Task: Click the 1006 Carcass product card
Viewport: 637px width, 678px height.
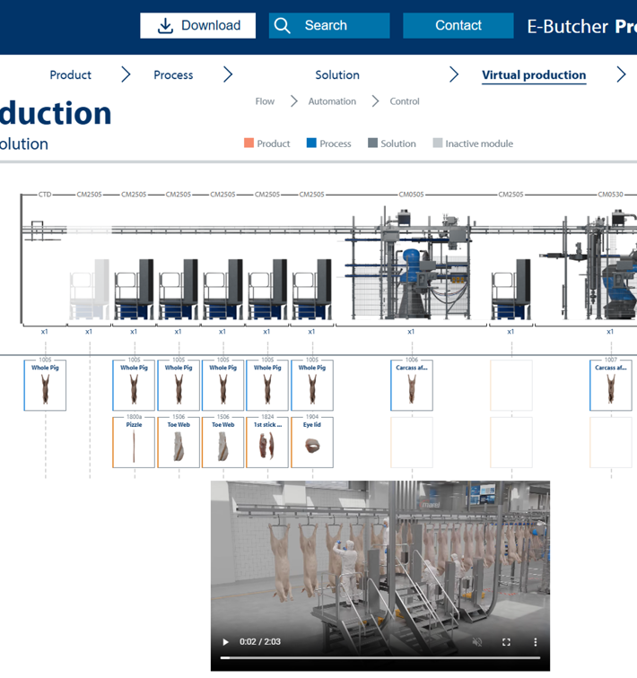Action: coord(412,386)
